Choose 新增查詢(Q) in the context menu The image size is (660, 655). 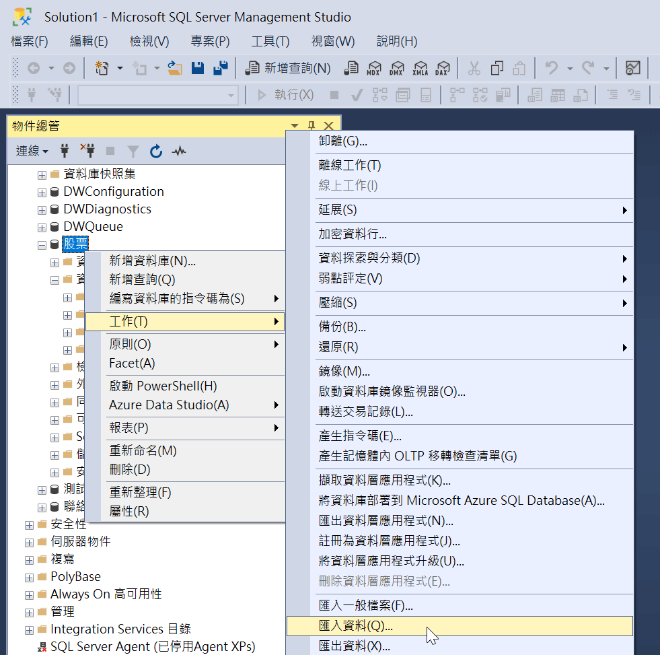point(185,279)
